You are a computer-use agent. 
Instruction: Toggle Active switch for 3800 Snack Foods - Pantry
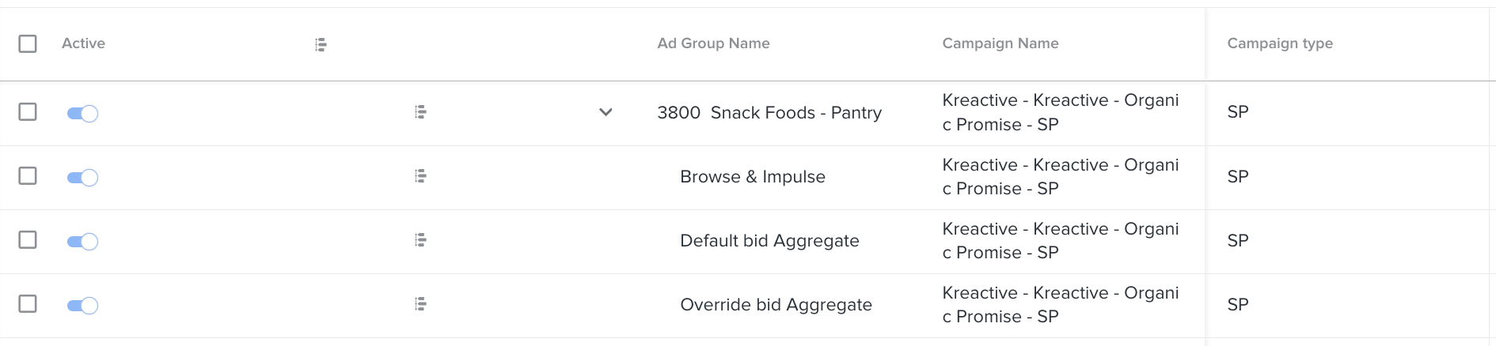tap(82, 114)
